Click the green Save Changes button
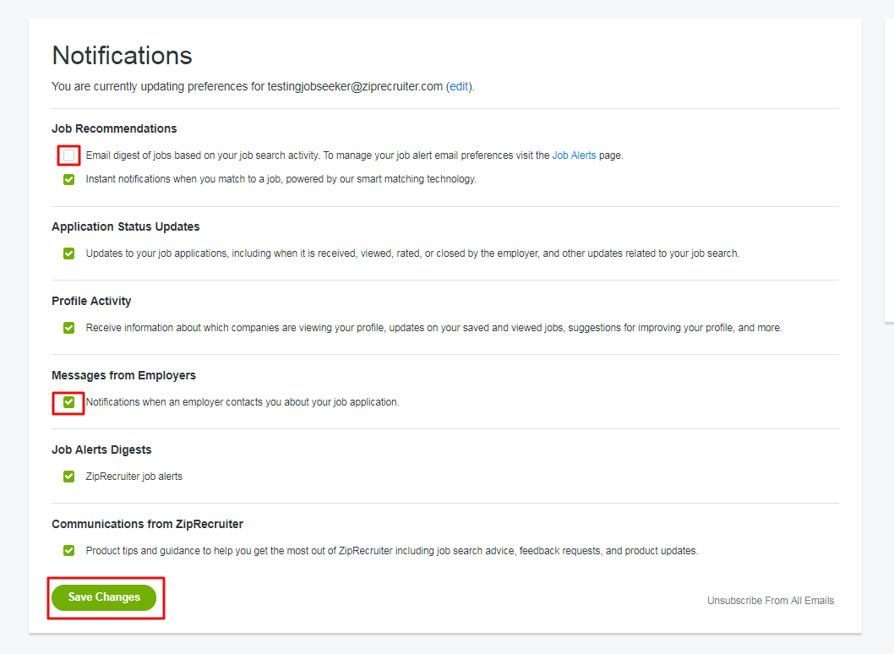The width and height of the screenshot is (894, 654). (x=104, y=597)
